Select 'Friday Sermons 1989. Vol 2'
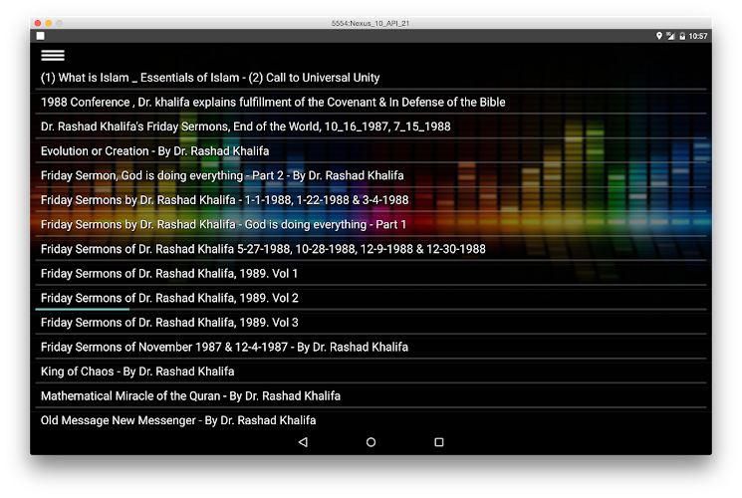This screenshot has width=742, height=498. 371,298
